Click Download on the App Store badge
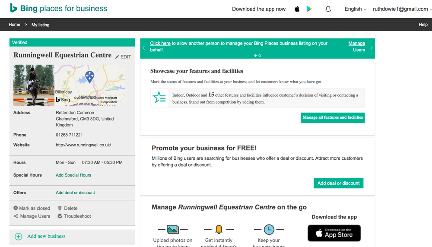Screen dimensions: 432x247 (x=334, y=233)
